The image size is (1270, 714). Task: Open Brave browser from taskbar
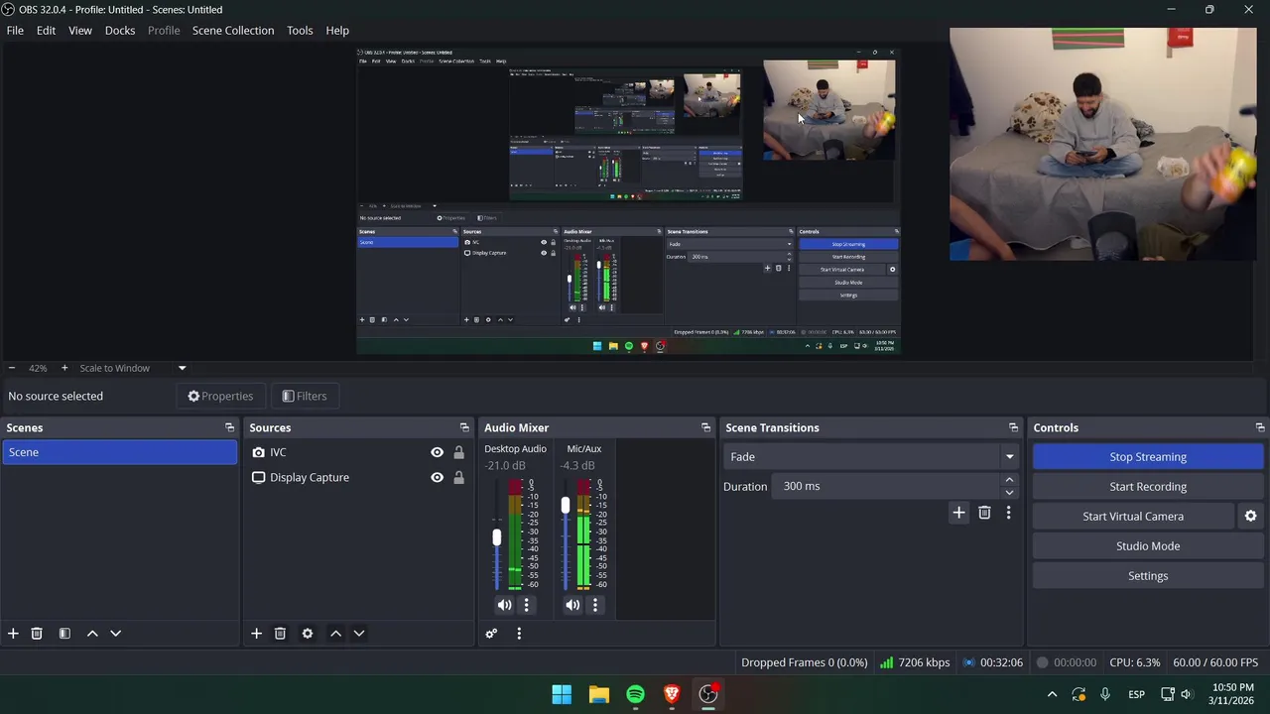click(x=672, y=694)
